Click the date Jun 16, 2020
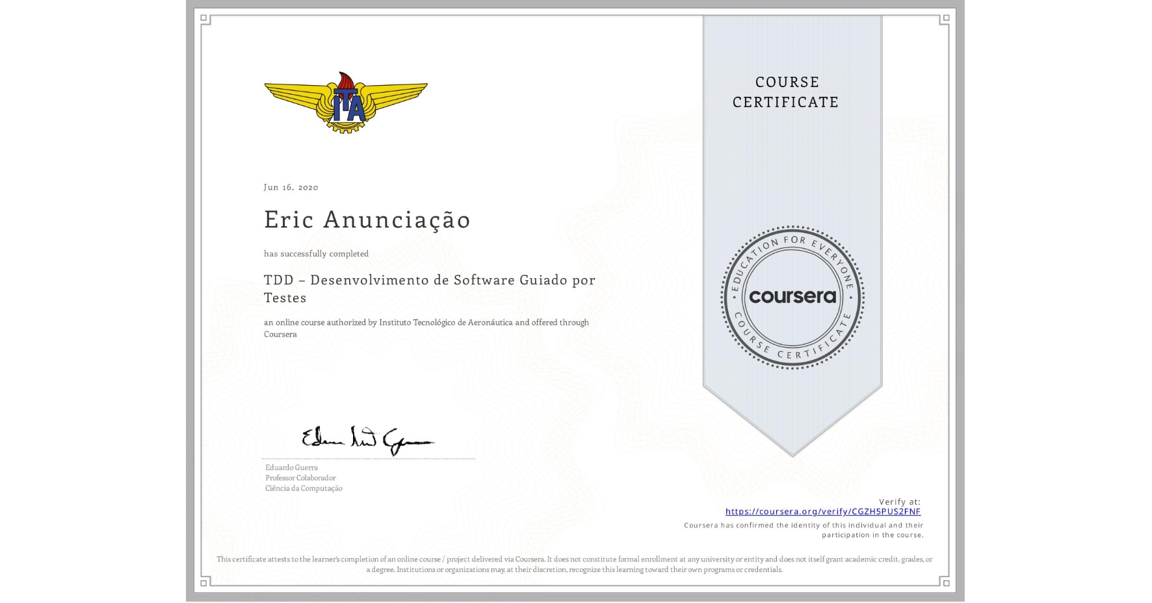Image resolution: width=1152 pixels, height=603 pixels. click(x=291, y=187)
